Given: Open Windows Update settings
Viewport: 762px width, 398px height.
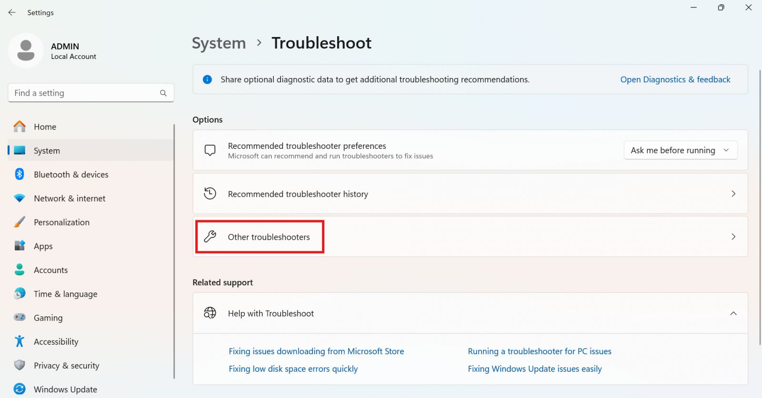Looking at the screenshot, I should [x=65, y=389].
